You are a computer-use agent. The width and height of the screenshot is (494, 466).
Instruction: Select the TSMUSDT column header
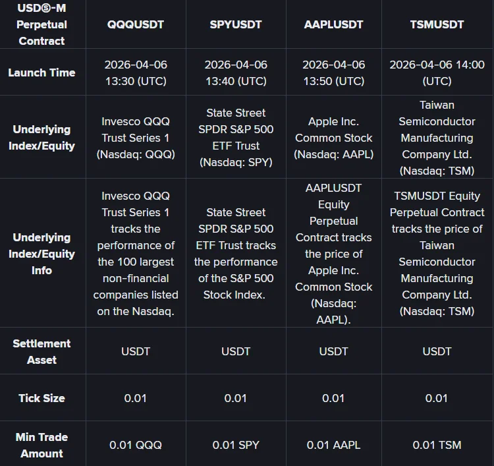(x=437, y=24)
